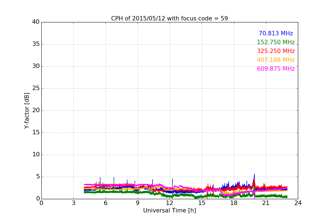
Task: Click the x-axis tick label 18
Action: (x=234, y=203)
